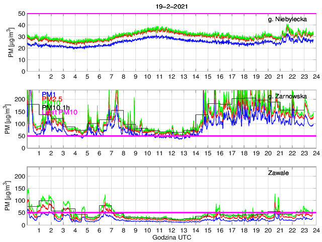Screen dimensions: 322x242
Task: Select the black PM10 1h legend entry
Action: (55, 107)
